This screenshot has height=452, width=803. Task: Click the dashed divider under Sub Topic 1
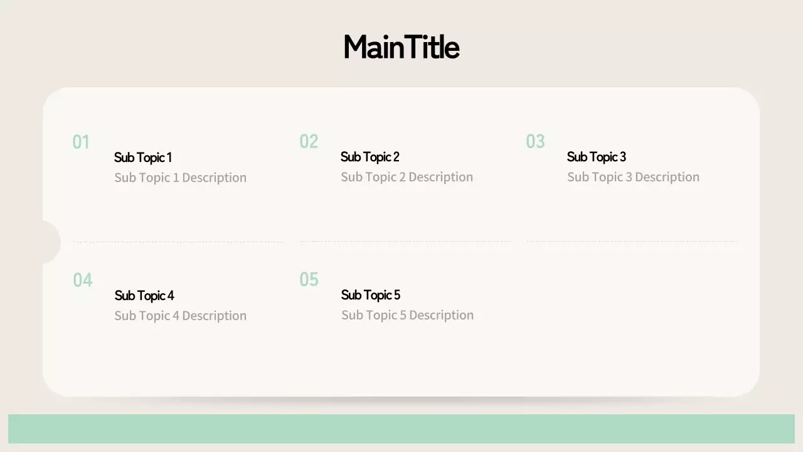tap(179, 242)
